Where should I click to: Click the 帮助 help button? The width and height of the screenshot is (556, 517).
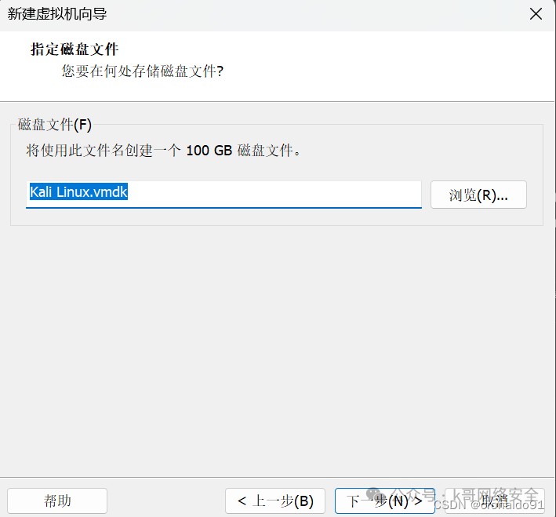tap(57, 501)
